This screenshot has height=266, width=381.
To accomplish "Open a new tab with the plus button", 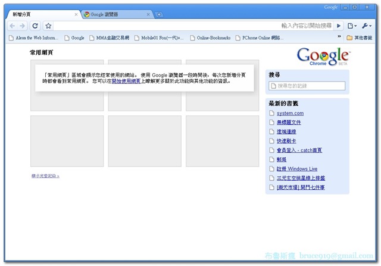I will click(x=159, y=14).
